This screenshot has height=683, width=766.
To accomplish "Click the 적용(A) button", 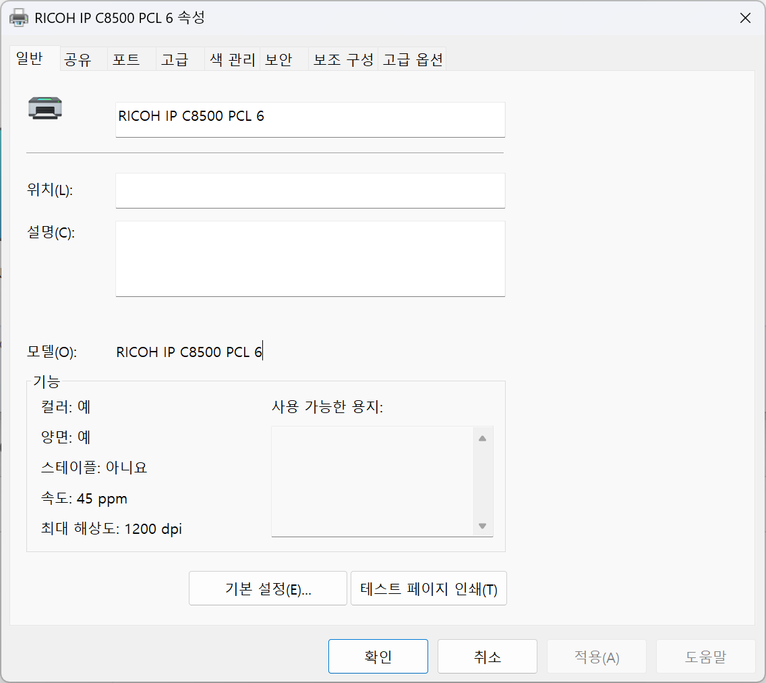I will coord(597,656).
